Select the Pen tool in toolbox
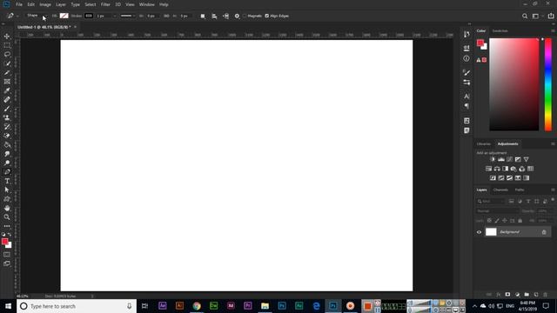557x313 pixels. pyautogui.click(x=7, y=172)
